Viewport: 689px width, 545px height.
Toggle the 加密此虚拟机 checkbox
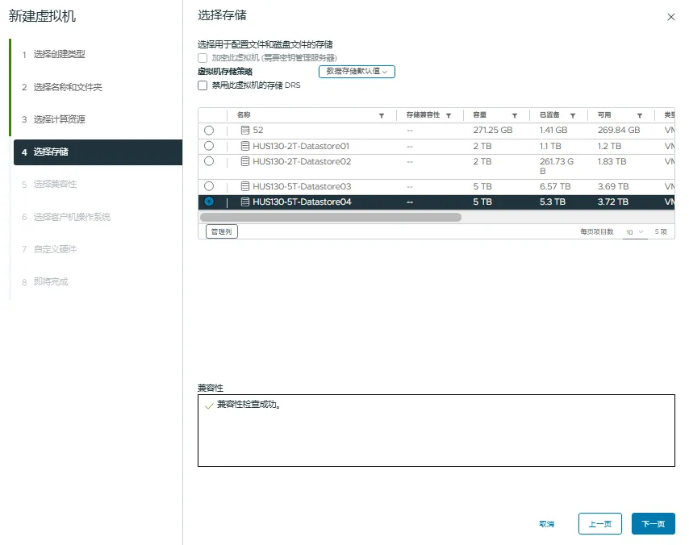click(x=203, y=58)
